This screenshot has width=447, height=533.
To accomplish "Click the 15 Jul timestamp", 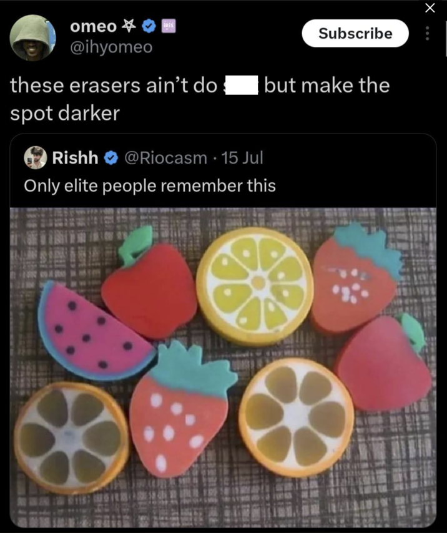I will pyautogui.click(x=242, y=159).
